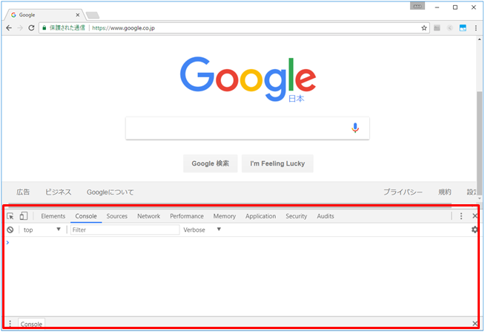Open the 広告 footer link

(23, 192)
